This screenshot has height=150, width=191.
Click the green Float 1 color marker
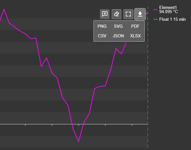(x=155, y=19)
